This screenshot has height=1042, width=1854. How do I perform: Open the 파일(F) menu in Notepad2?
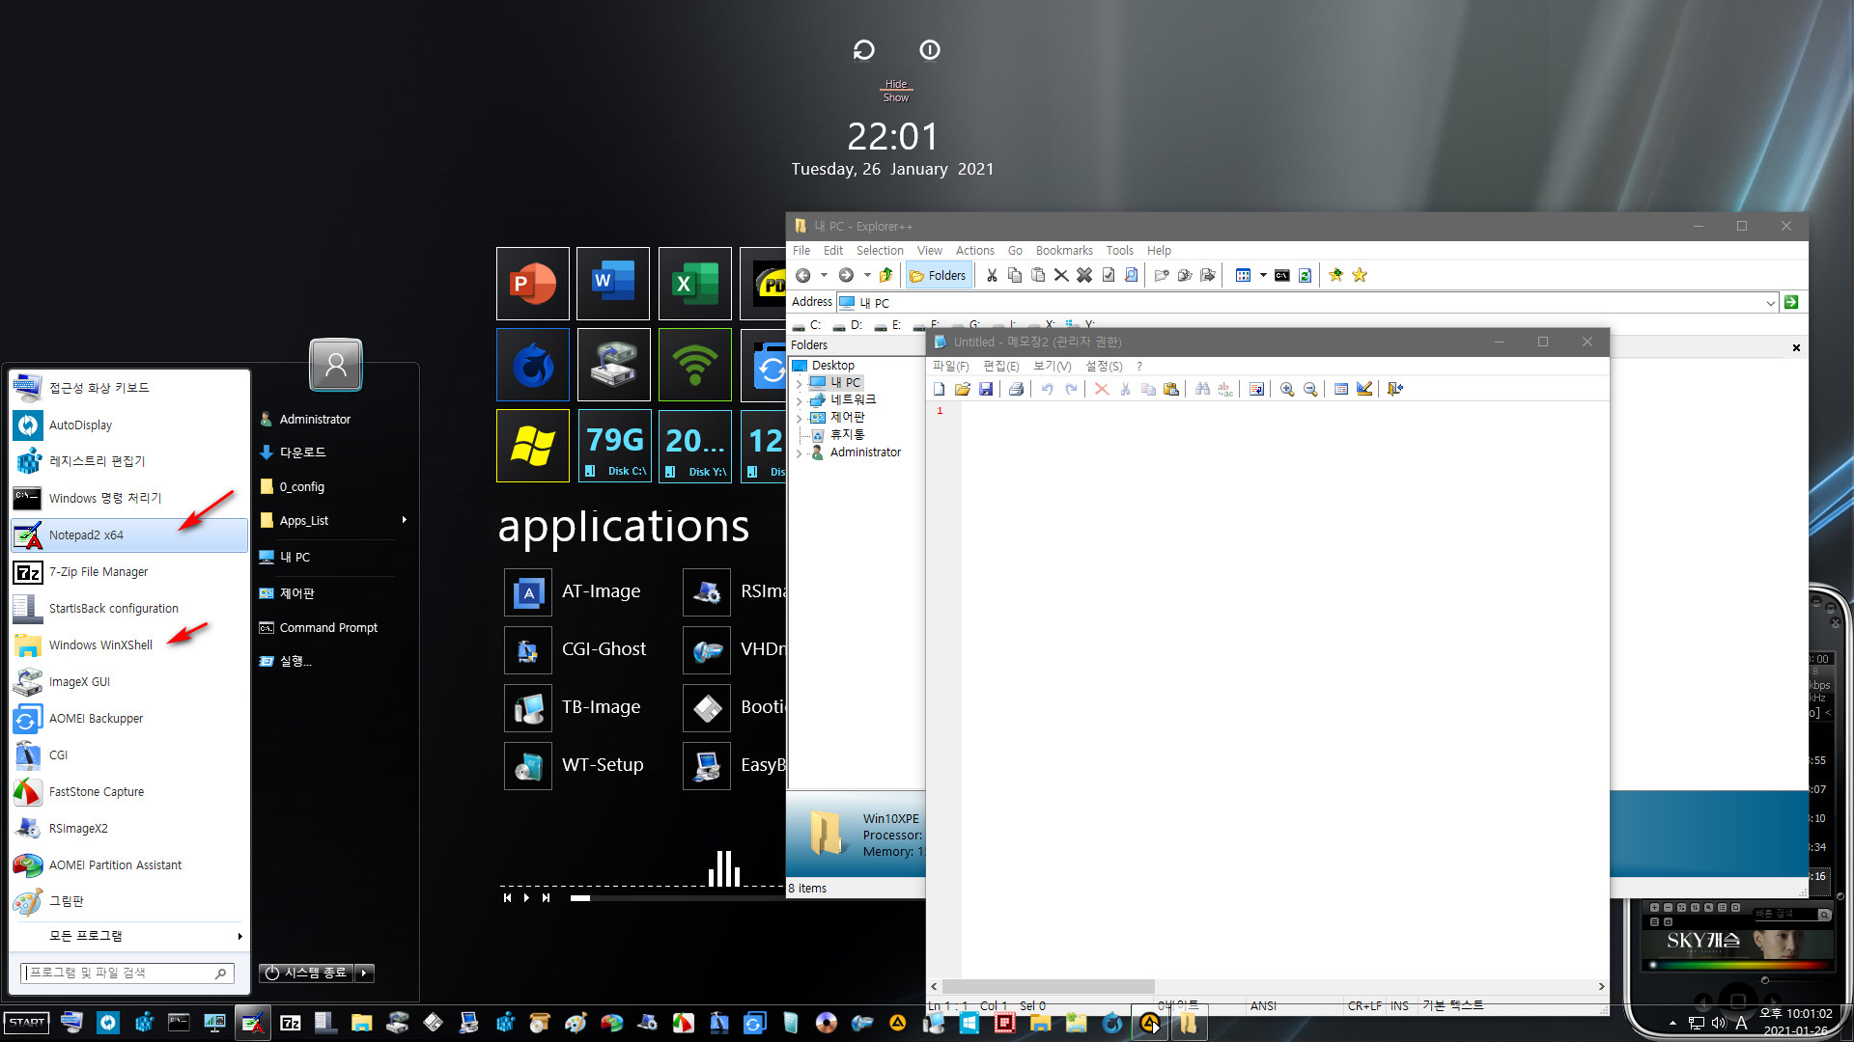tap(950, 367)
